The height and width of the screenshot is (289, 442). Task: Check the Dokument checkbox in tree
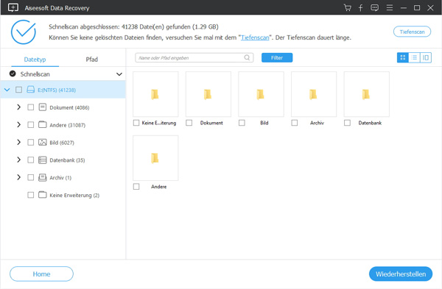[30, 107]
